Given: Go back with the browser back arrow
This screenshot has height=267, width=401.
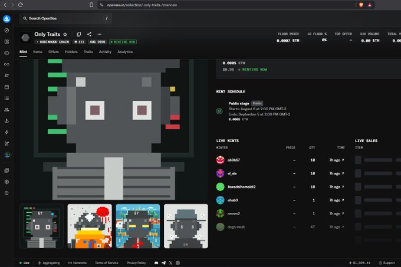Looking at the screenshot, I should pyautogui.click(x=5, y=5).
